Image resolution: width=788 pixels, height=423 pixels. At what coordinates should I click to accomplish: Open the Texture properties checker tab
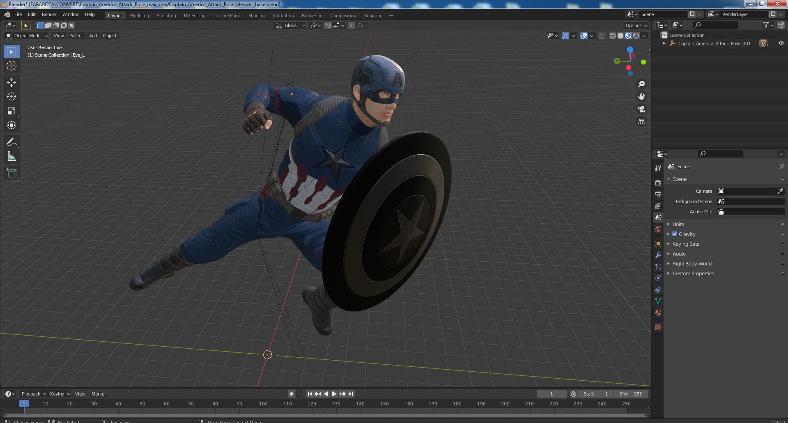pos(658,327)
